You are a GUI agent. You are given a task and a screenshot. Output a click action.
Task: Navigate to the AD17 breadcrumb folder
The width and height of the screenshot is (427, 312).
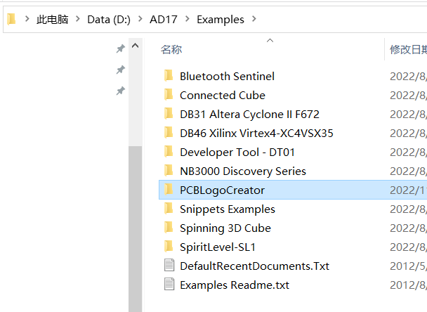[x=164, y=20]
